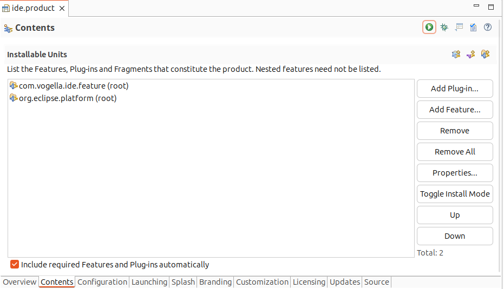Click the last Installable Units toolbar icon
Screen dimensions: 504x289
(x=486, y=54)
